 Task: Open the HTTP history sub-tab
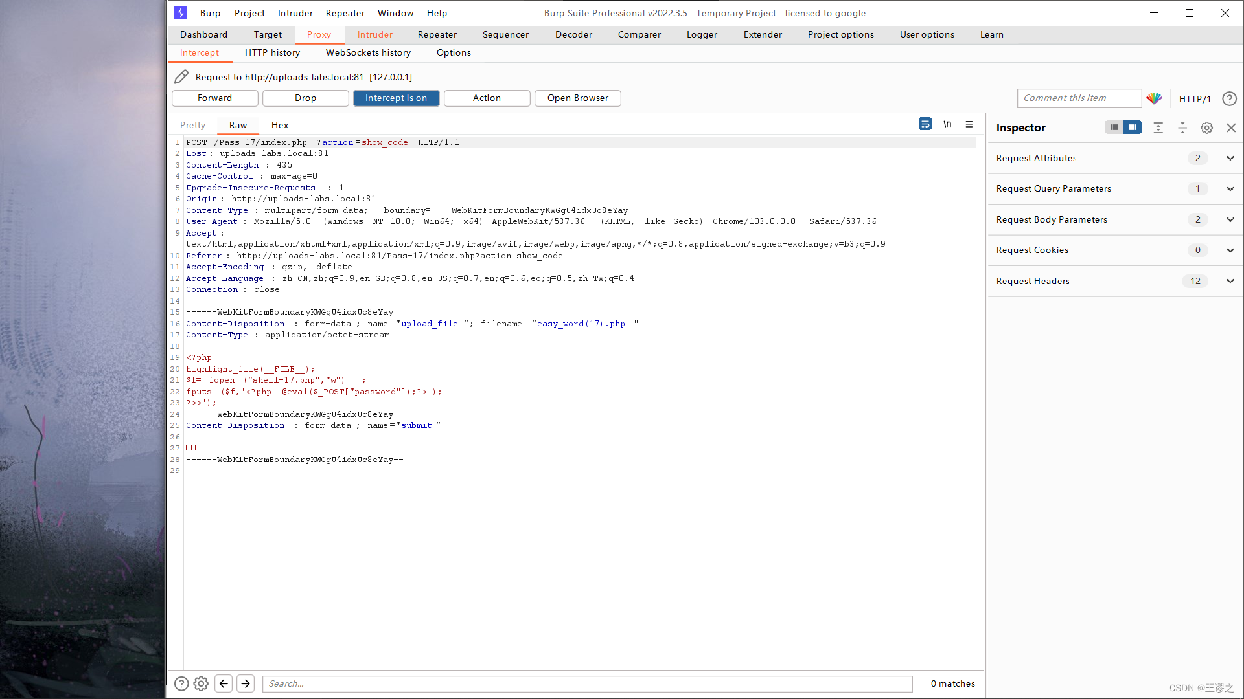click(x=272, y=53)
